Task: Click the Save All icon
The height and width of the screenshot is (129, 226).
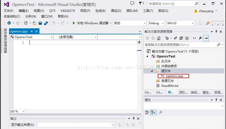Action: 46,23
